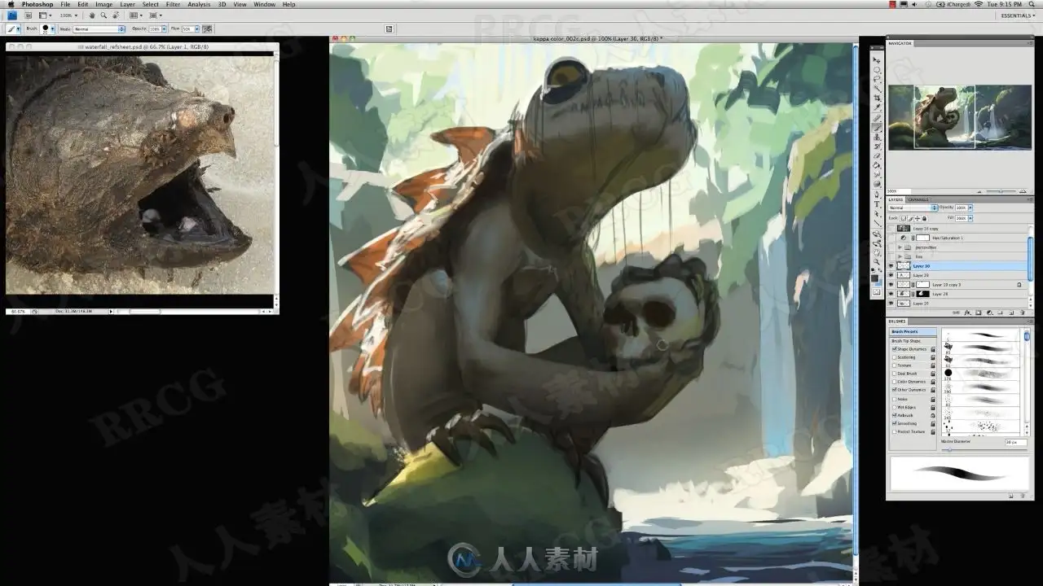1043x586 pixels.
Task: Add a layer mask
Action: point(978,313)
